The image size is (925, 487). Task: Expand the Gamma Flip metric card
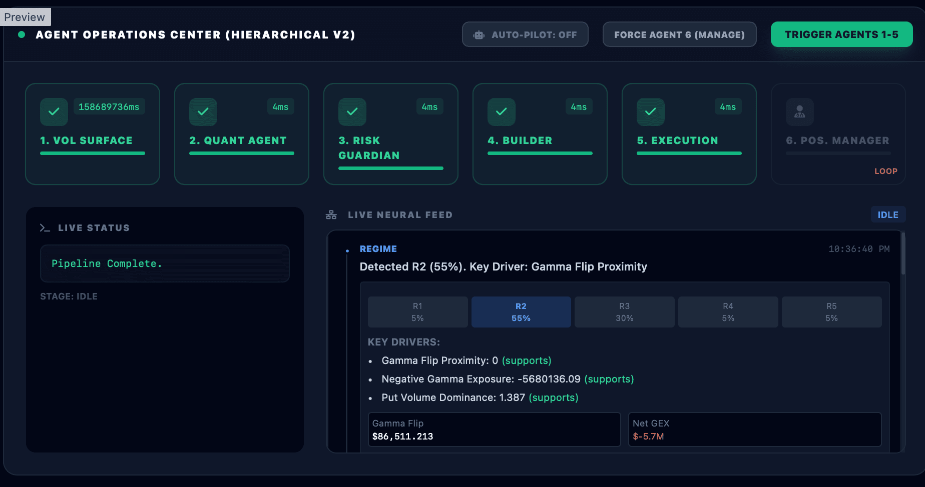[494, 429]
